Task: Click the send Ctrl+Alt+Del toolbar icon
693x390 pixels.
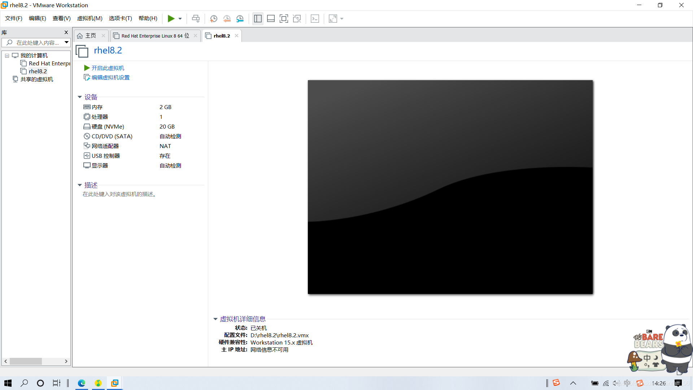Action: coord(196,19)
